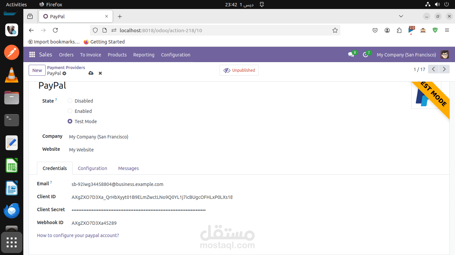The image size is (455, 255).
Task: Open the Firefox account icon
Action: (x=387, y=30)
